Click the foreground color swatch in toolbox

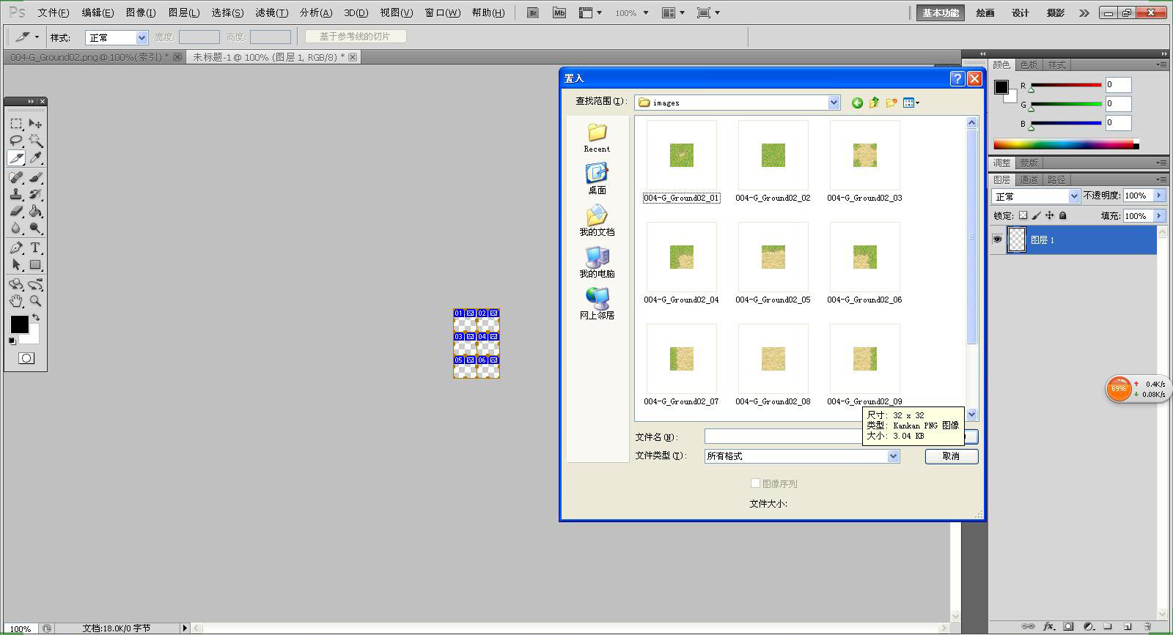click(x=19, y=324)
